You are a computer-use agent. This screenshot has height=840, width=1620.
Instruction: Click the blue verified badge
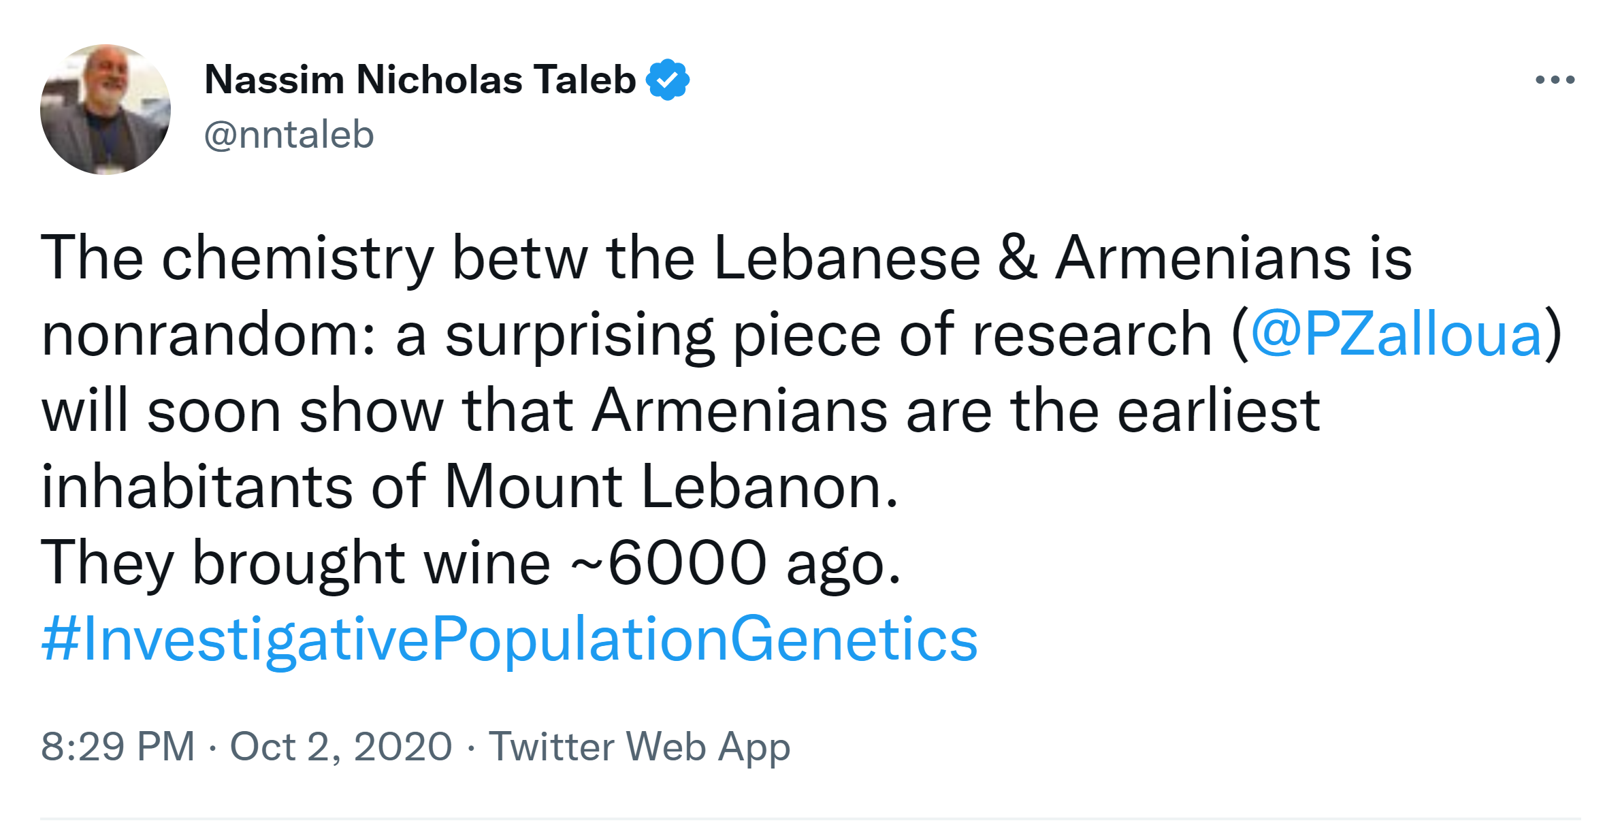[668, 80]
